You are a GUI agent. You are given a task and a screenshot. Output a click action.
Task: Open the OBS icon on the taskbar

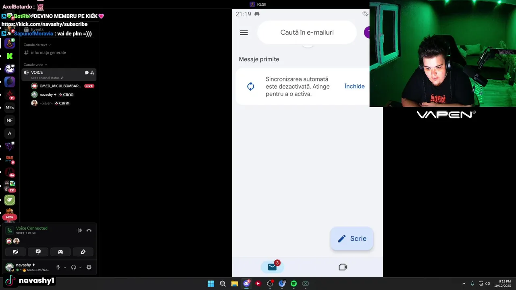(x=270, y=284)
